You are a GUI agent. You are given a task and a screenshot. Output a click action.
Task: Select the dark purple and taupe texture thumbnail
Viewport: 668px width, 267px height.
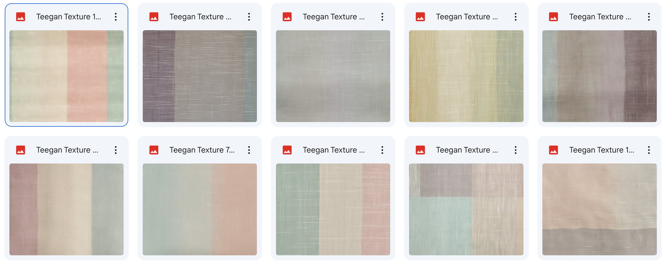pos(200,76)
